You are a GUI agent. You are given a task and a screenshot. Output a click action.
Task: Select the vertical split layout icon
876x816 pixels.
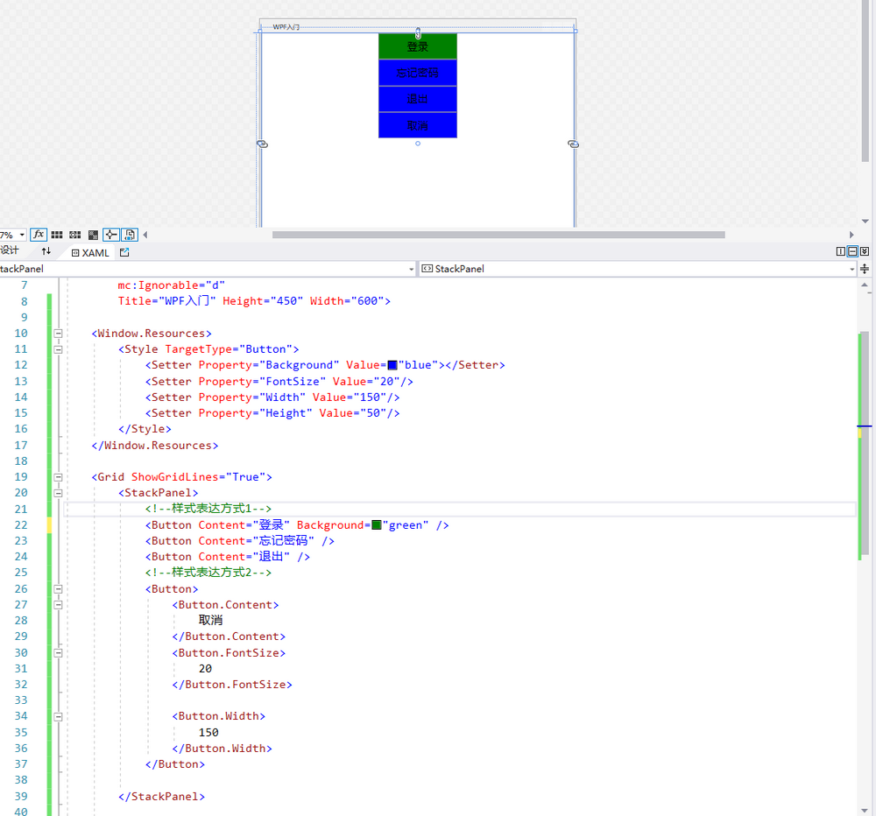840,251
